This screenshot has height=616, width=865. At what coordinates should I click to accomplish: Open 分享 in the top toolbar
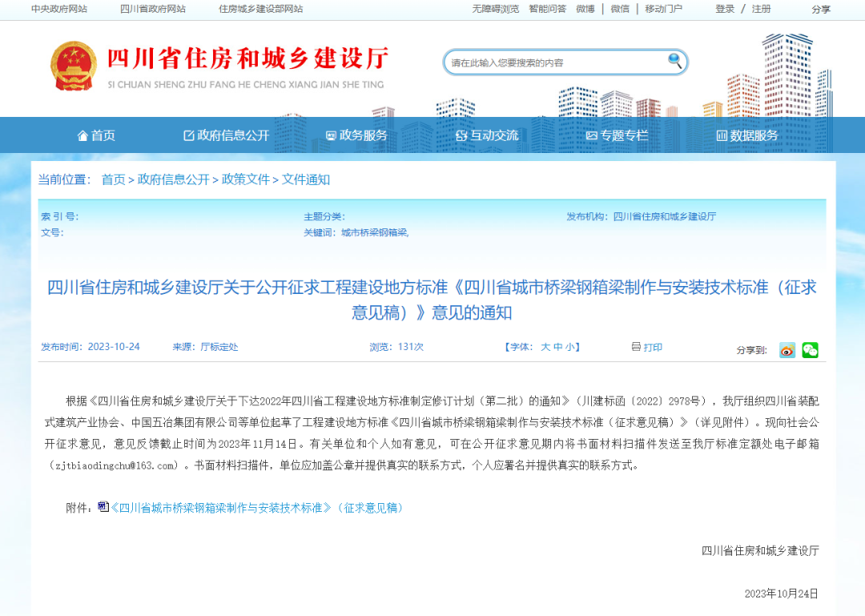point(822,10)
